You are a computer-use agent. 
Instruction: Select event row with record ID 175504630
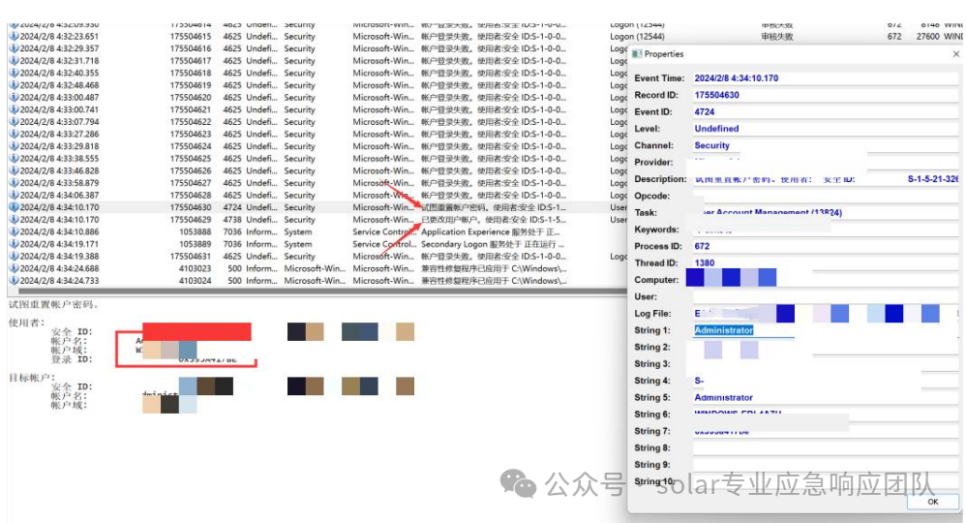click(x=317, y=207)
